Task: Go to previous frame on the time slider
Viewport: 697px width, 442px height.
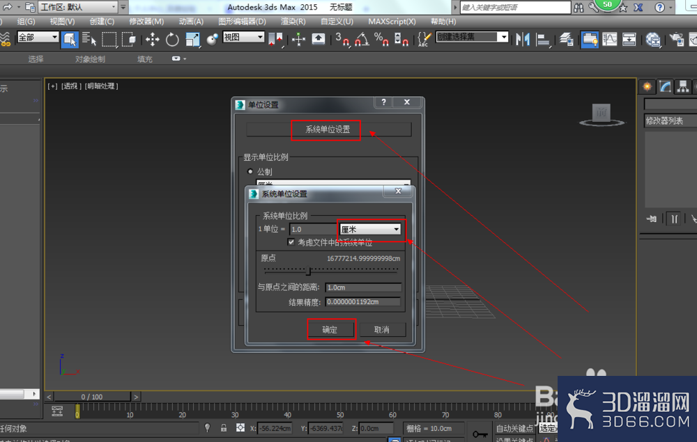Action: tap(49, 397)
